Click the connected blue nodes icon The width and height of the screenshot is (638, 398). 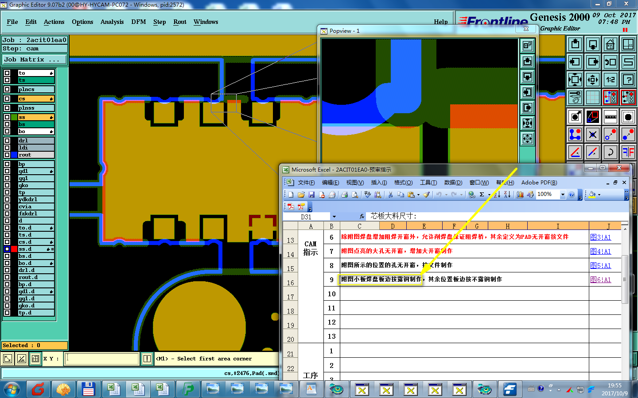[x=575, y=134]
